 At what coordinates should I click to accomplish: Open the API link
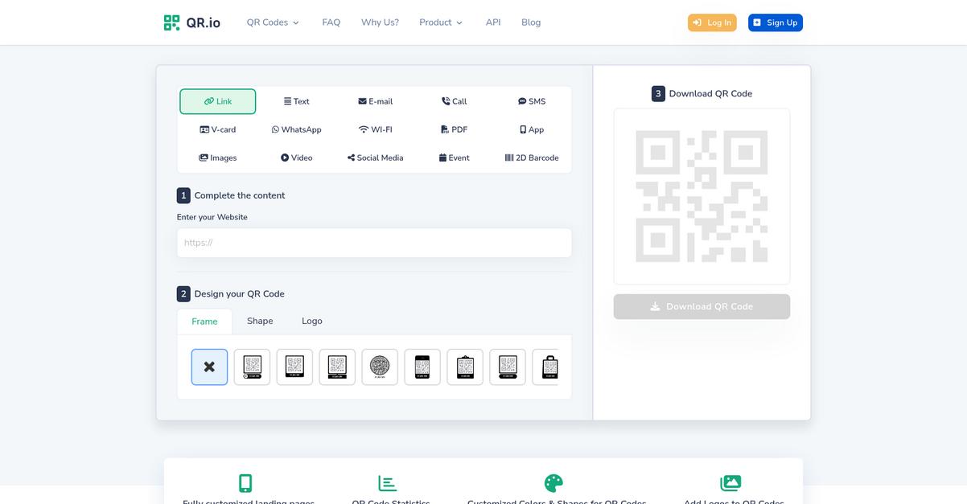point(493,23)
